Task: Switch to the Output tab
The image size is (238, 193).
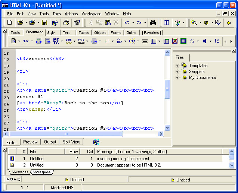Action: [x=50, y=142]
